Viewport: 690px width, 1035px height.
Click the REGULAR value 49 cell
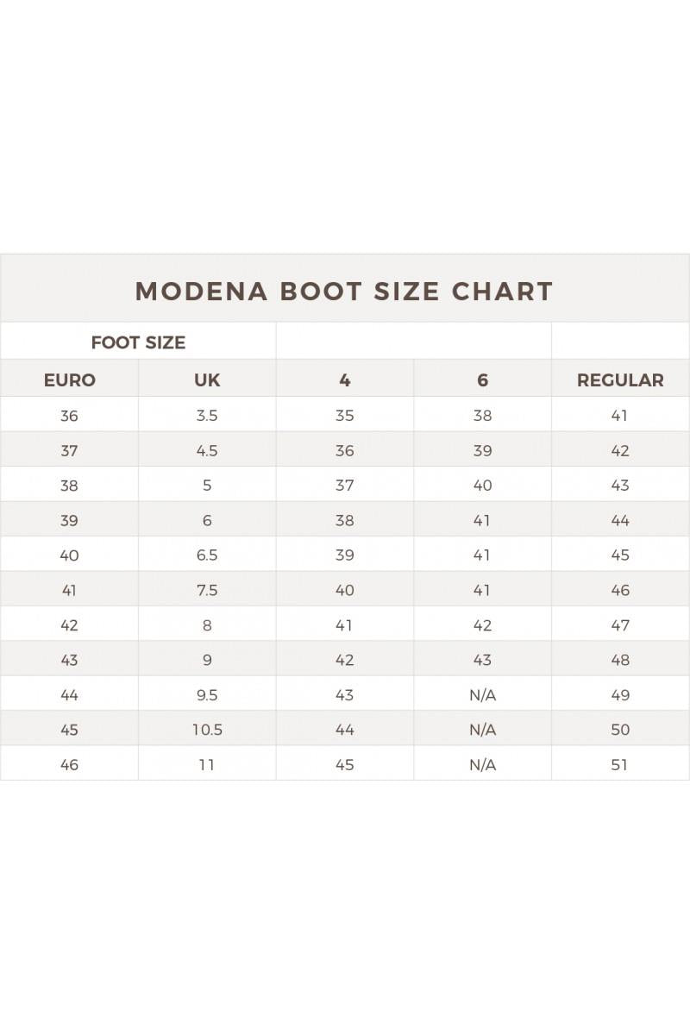point(620,695)
